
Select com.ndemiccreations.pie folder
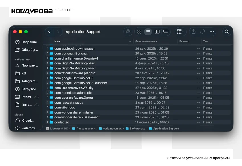pyautogui.click(x=138, y=93)
